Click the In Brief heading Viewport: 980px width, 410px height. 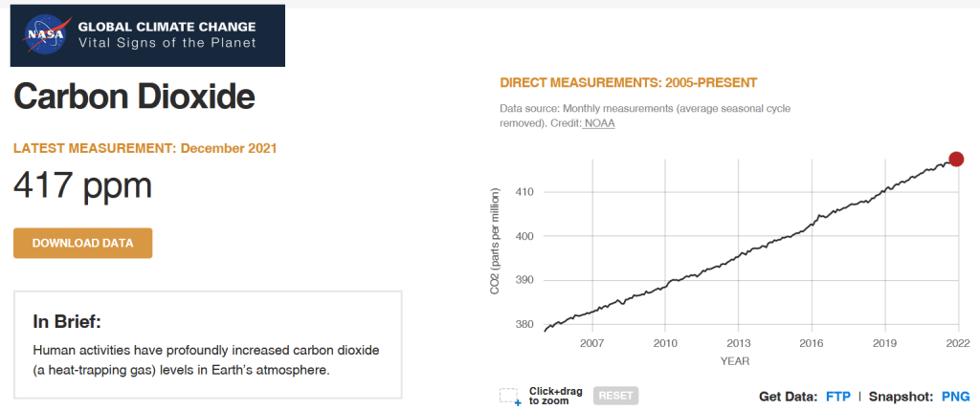(x=67, y=320)
